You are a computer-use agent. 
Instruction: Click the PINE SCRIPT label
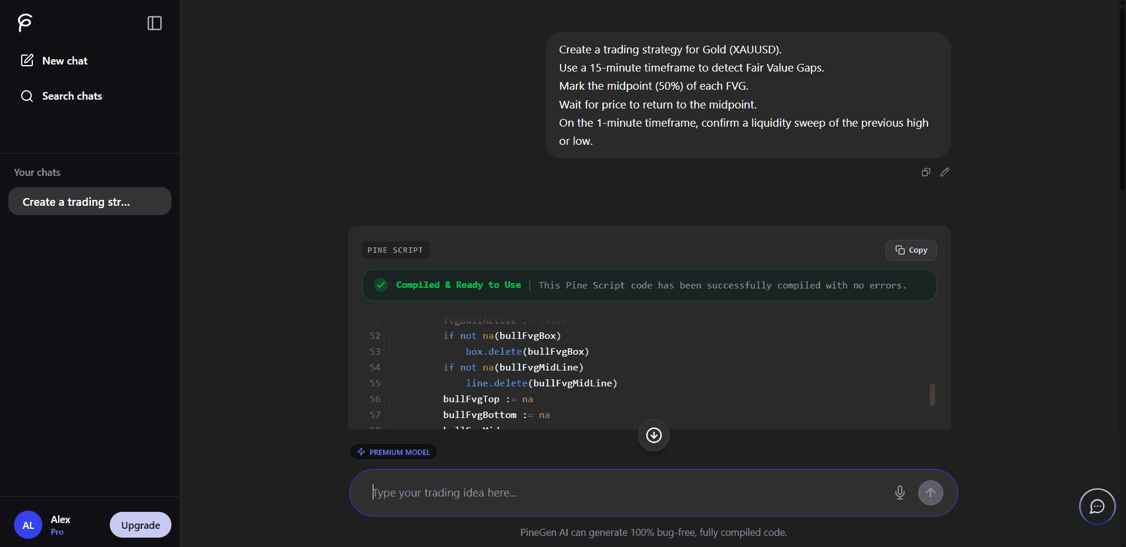tap(395, 250)
